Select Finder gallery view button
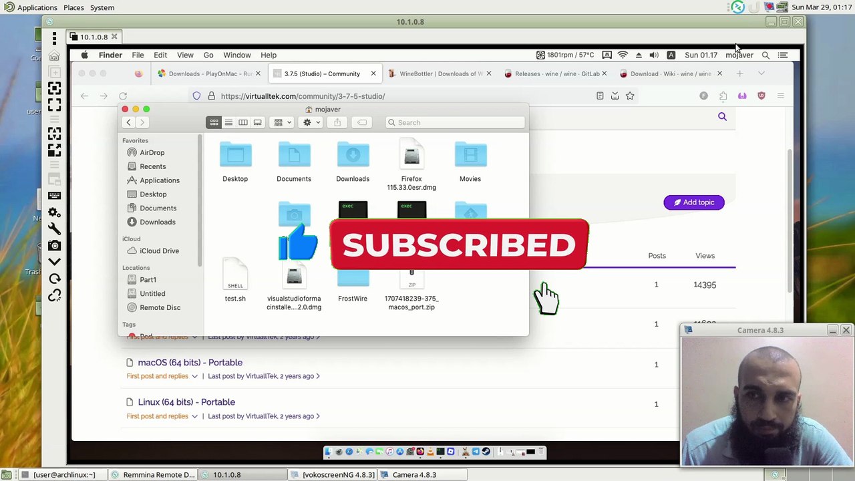Screen dimensions: 855x481 tap(257, 122)
